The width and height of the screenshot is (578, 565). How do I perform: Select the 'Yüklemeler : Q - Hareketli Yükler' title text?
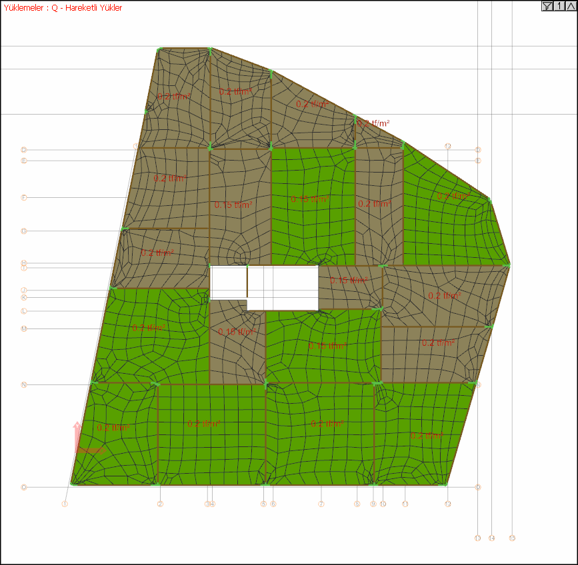[x=63, y=8]
